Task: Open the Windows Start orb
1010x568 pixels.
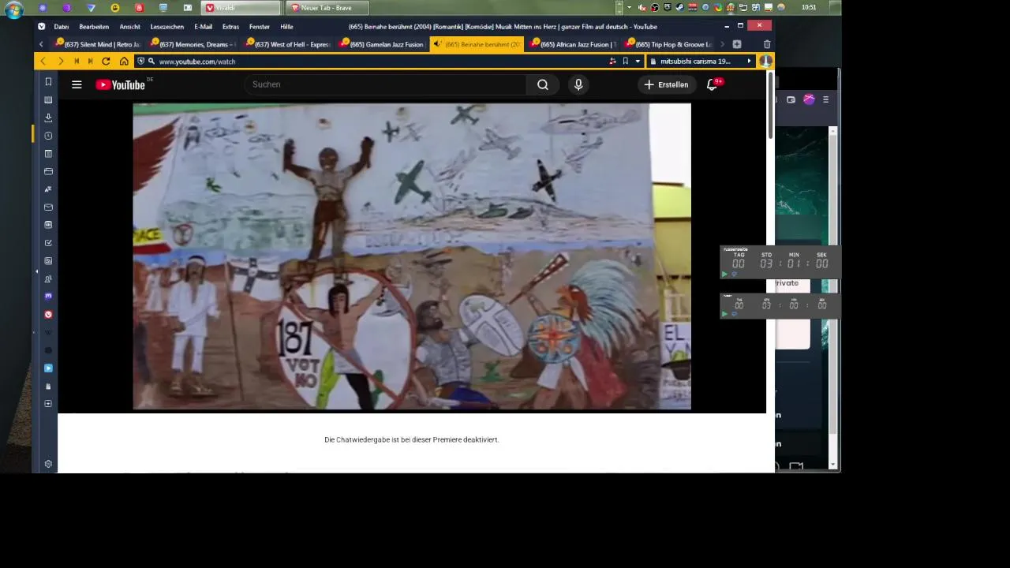Action: tap(14, 9)
